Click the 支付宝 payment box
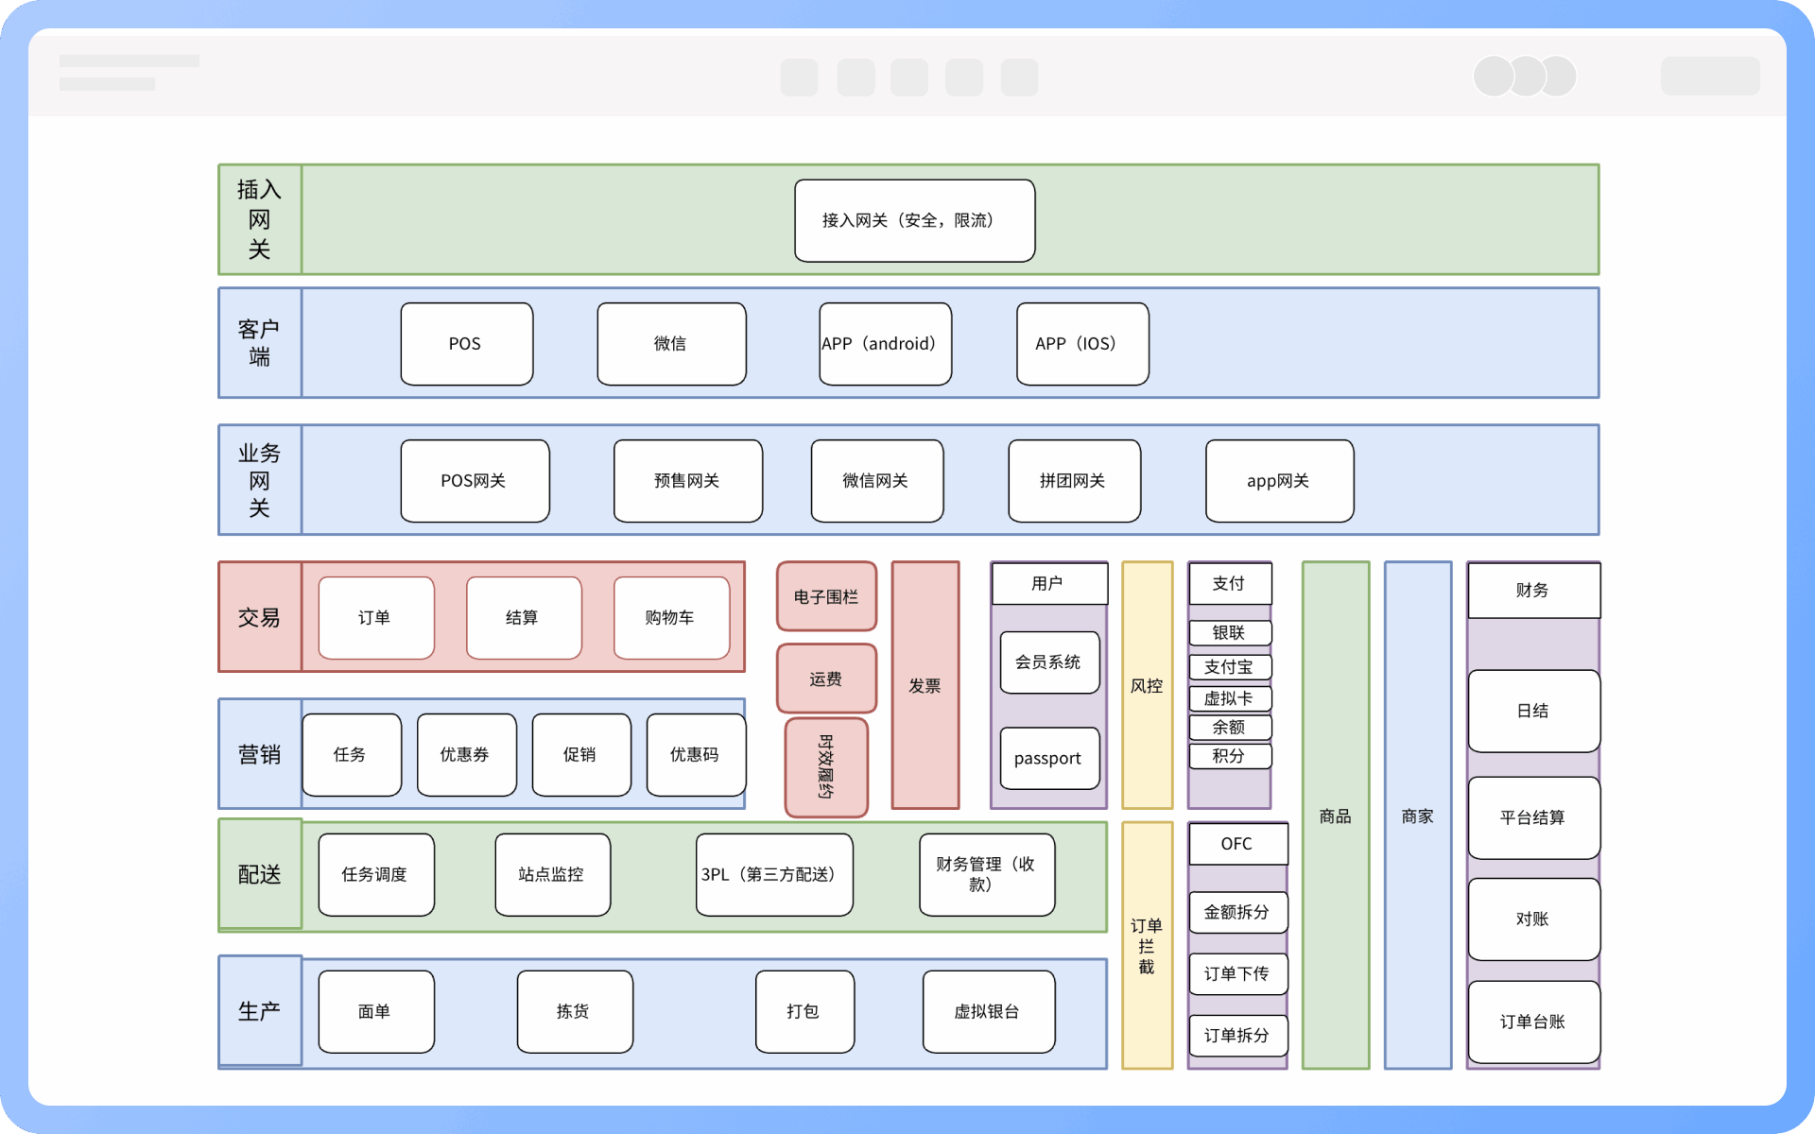Image resolution: width=1815 pixels, height=1134 pixels. [x=1229, y=667]
